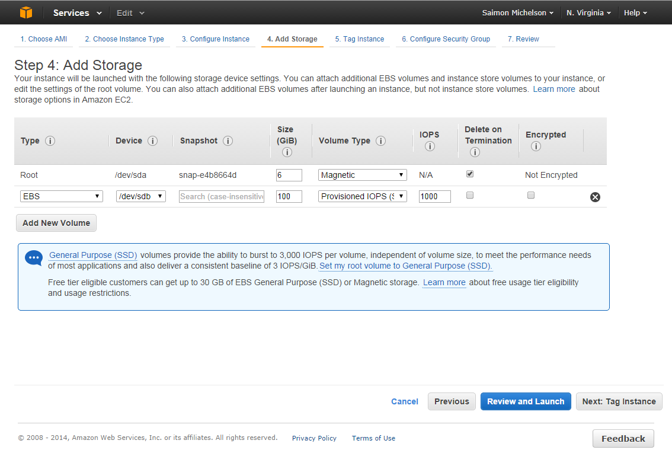Viewport: 672px width, 453px height.
Task: Click Add New Volume button
Action: click(x=56, y=223)
